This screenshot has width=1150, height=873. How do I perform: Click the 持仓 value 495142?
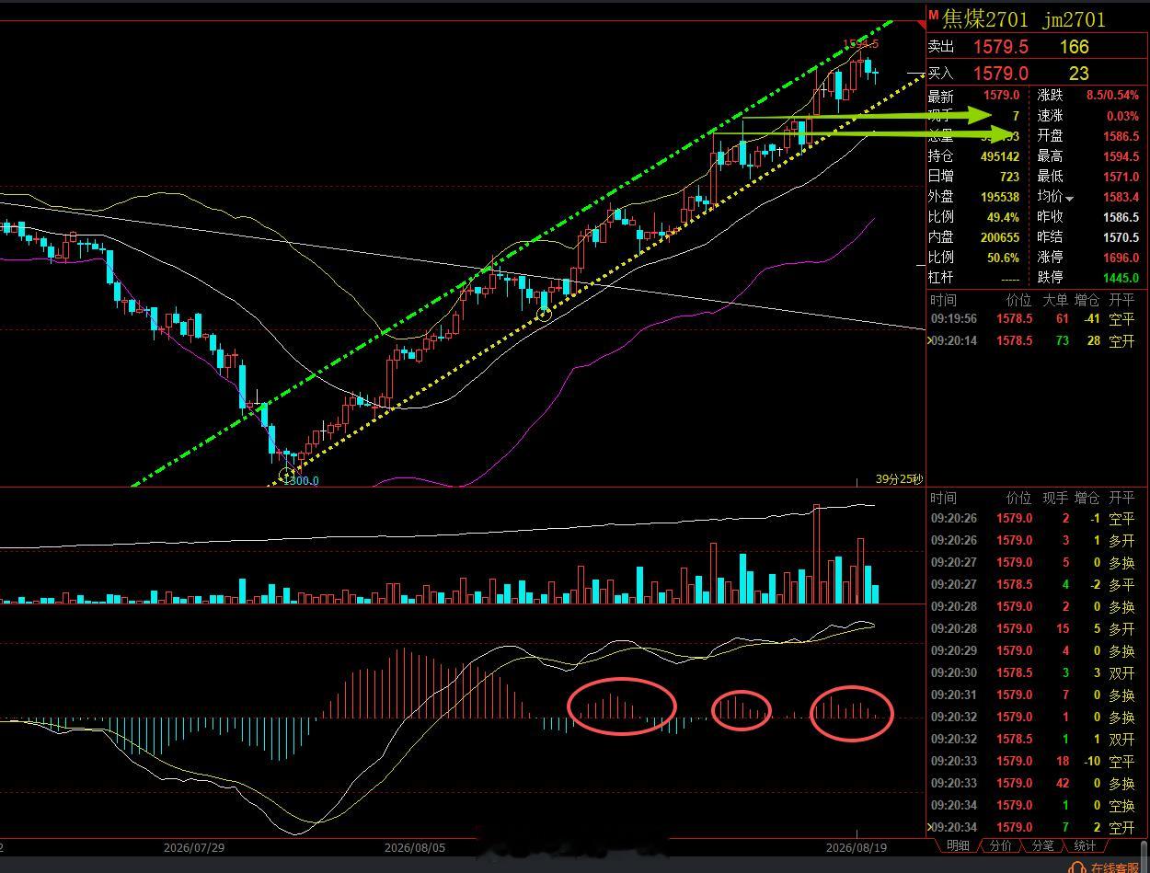[1000, 156]
